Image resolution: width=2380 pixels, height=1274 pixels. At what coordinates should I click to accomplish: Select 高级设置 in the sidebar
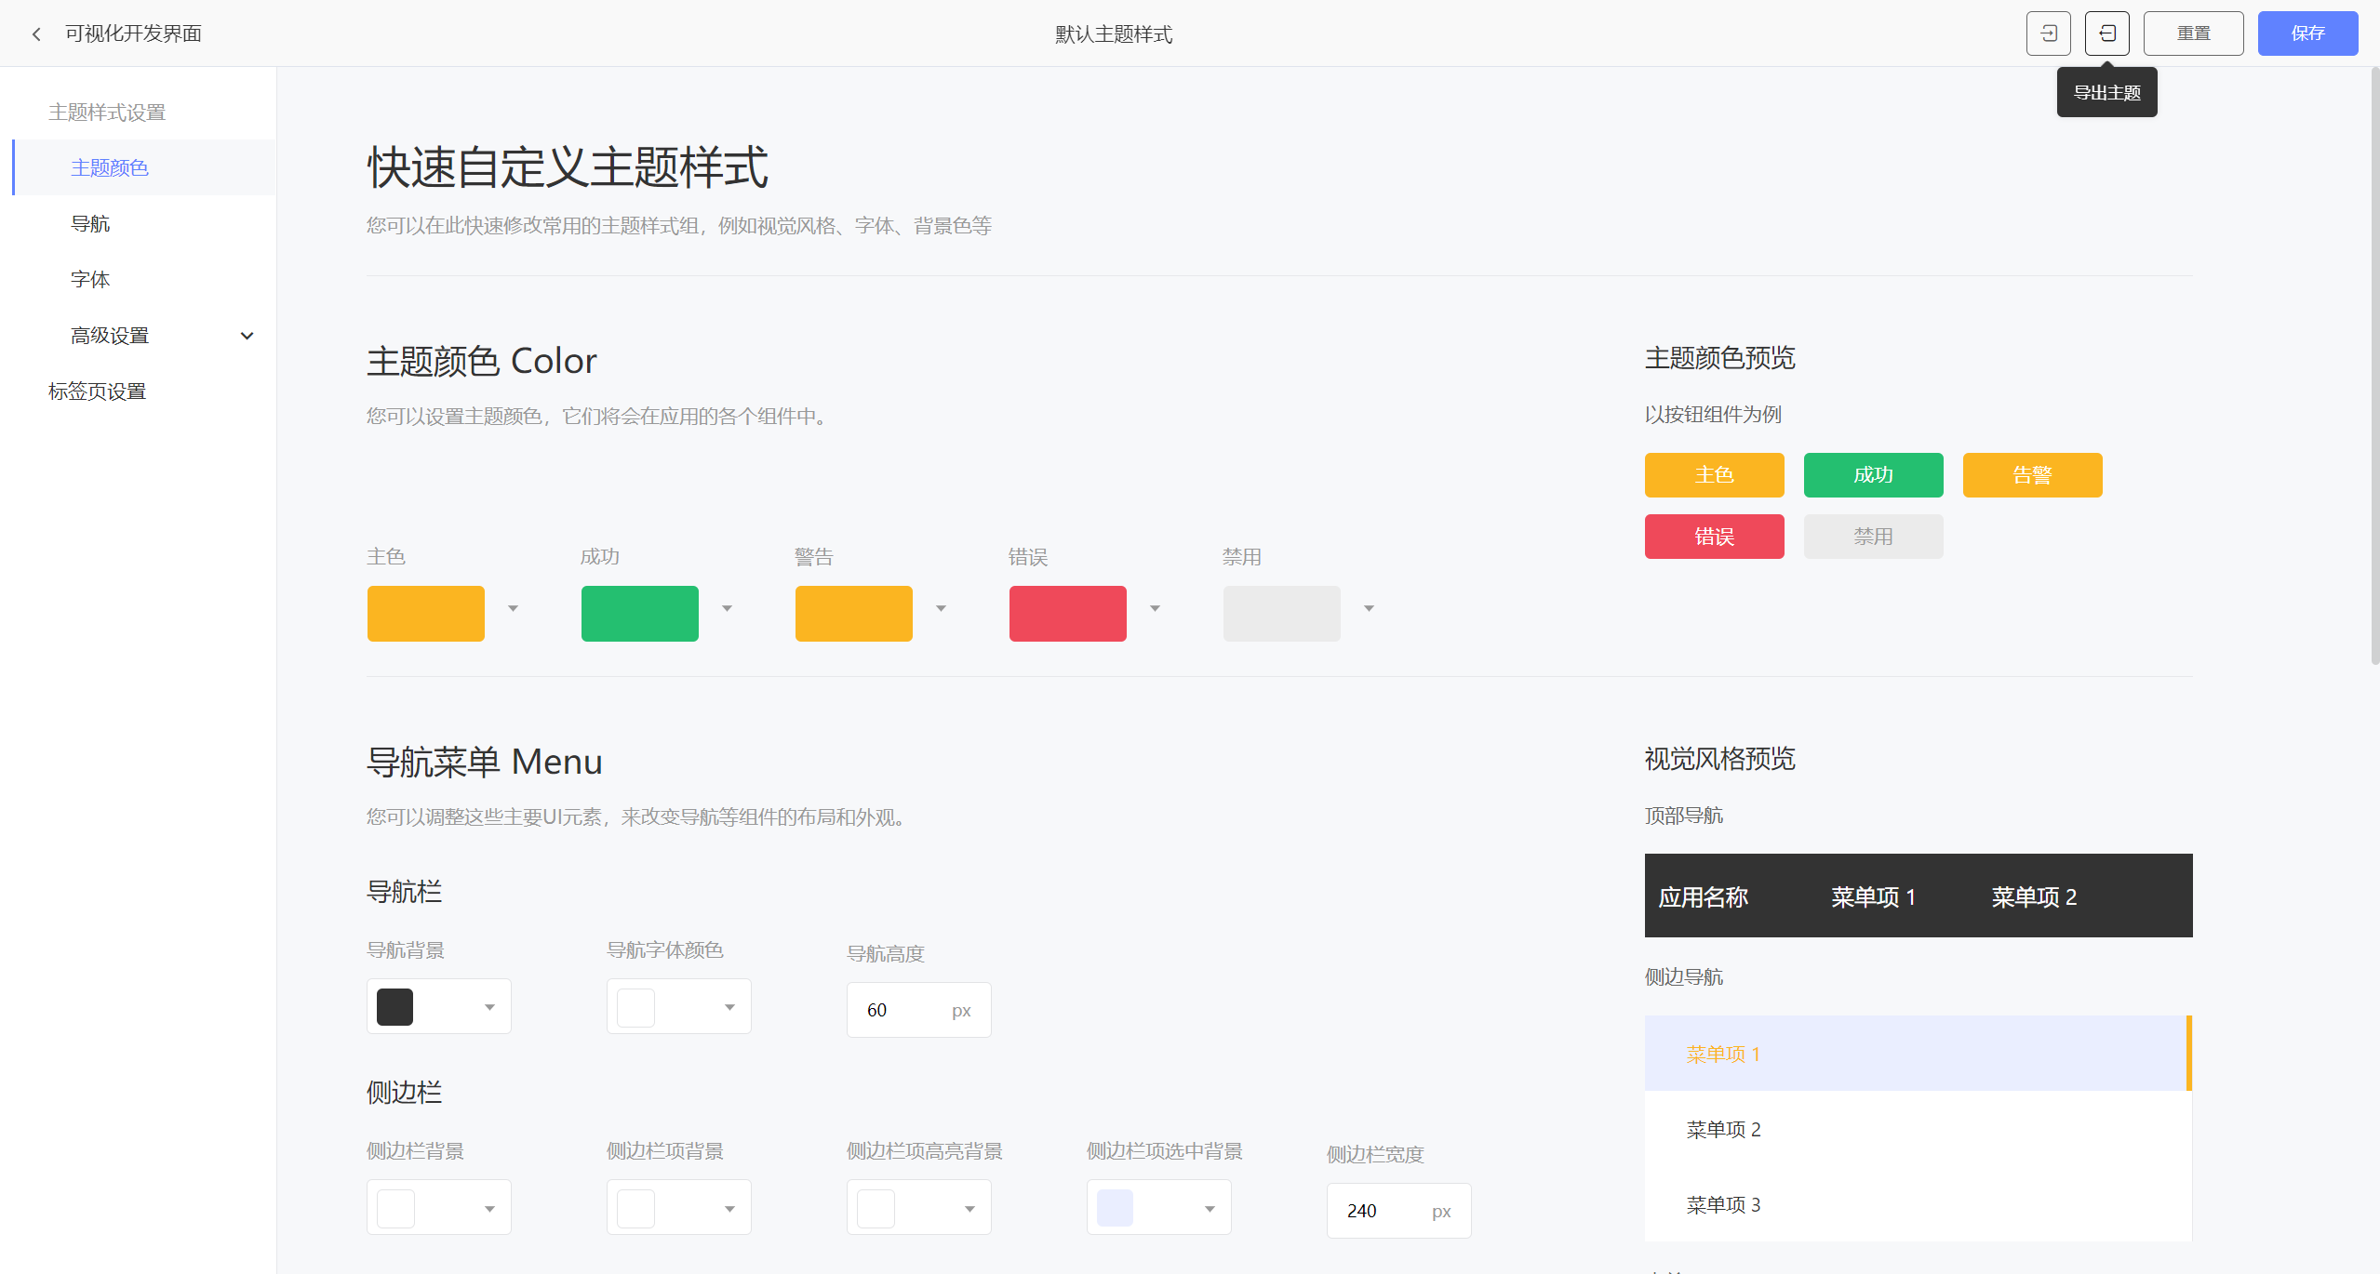[144, 335]
